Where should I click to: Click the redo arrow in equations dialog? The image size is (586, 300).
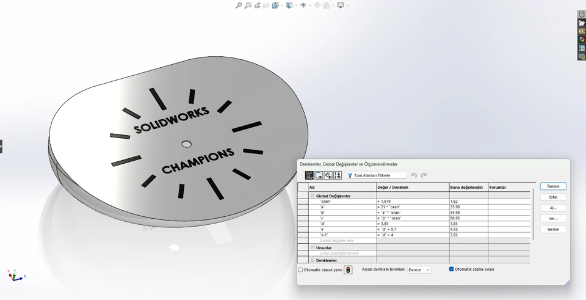[424, 175]
